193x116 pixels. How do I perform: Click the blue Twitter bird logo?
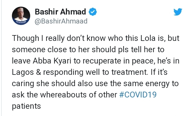[x=177, y=12]
